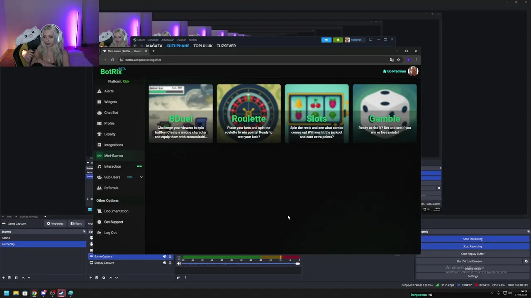The image size is (531, 298).
Task: Move source down with arrow
Action: tap(116, 278)
